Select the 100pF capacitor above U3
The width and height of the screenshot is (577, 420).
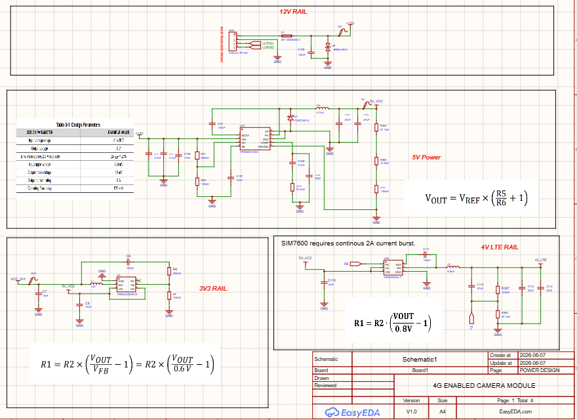(128, 262)
